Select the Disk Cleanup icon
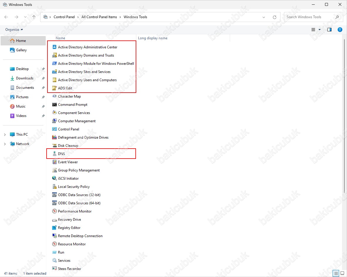 click(x=55, y=145)
